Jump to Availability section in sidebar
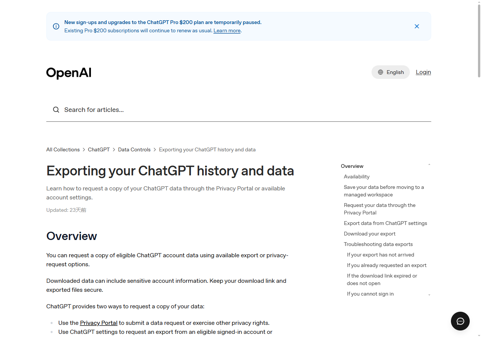Screen dimensions: 481x338 (357, 177)
